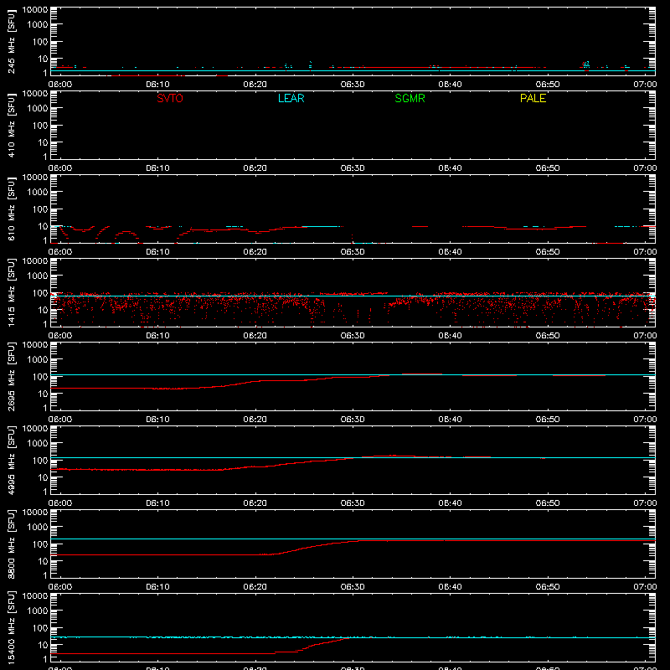Click the cyan horizontal line in 15400 MHz panel
670x670 pixels.
coord(353,637)
